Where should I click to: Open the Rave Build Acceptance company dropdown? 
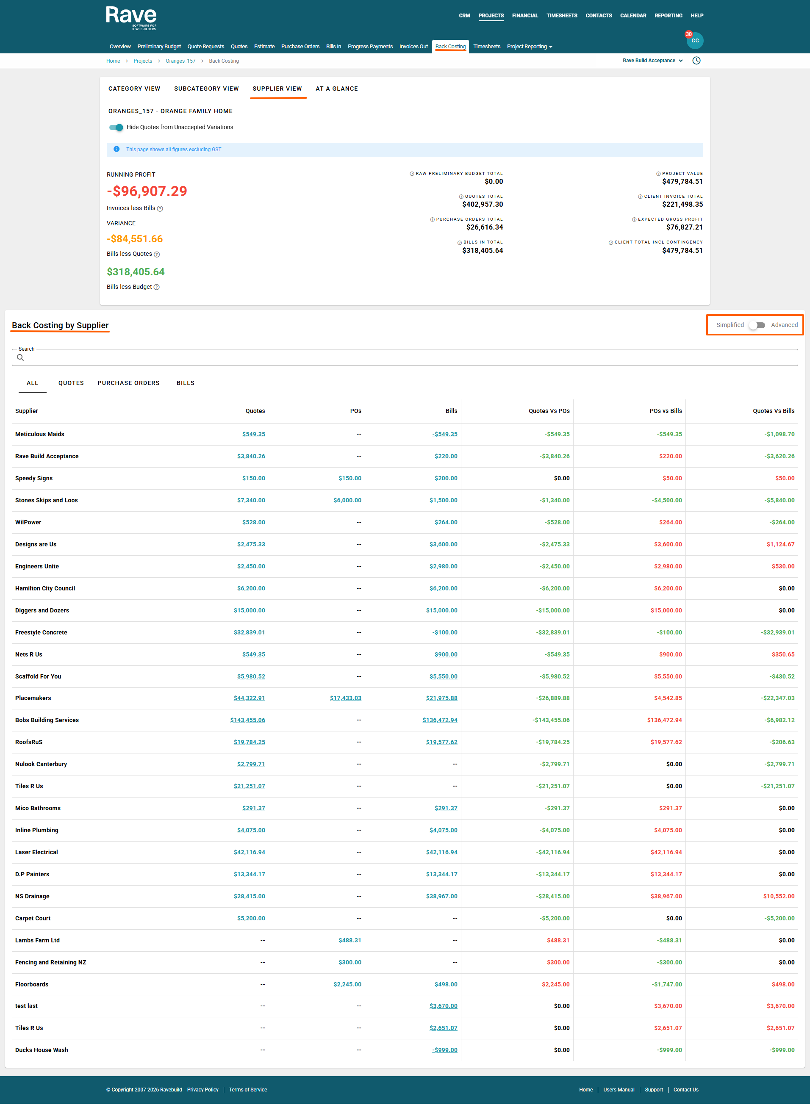pyautogui.click(x=652, y=61)
